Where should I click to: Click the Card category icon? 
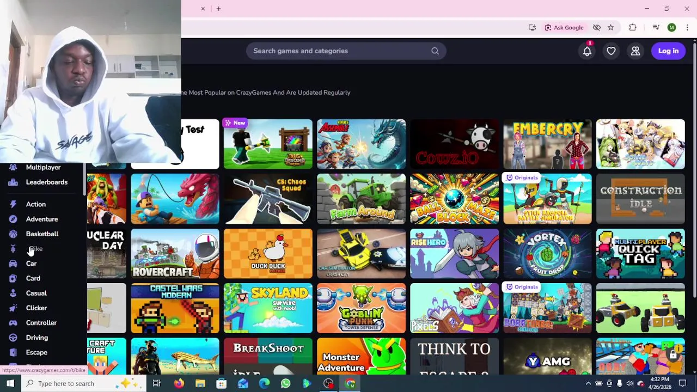(13, 278)
